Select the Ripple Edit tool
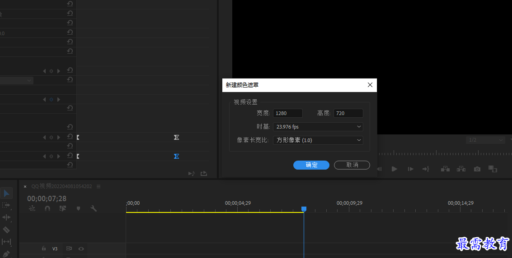Screen dimensions: 512x258 (x=6, y=217)
